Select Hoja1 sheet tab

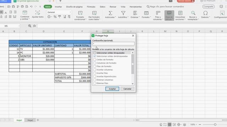(19, 120)
